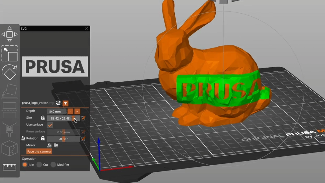Select the Cut operation
The image size is (325, 183).
click(39, 165)
